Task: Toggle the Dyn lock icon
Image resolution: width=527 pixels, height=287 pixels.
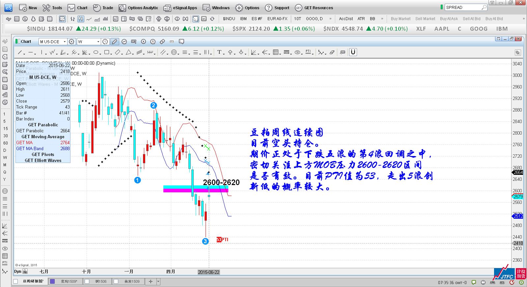Action: point(25,271)
